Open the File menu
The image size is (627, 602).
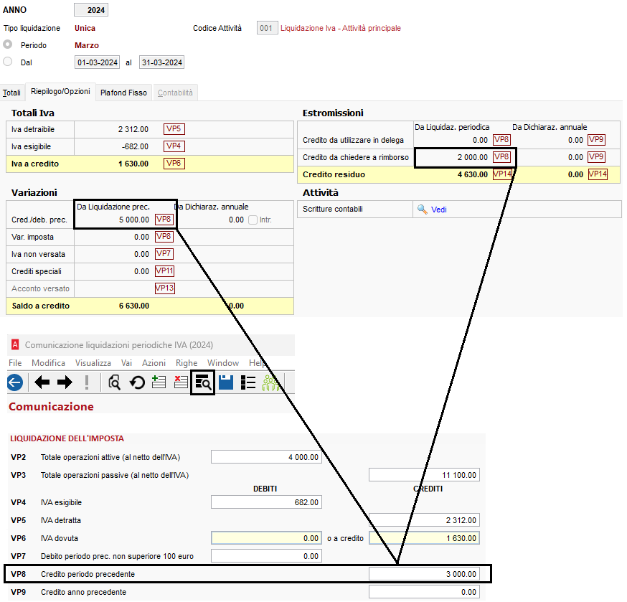(x=15, y=363)
